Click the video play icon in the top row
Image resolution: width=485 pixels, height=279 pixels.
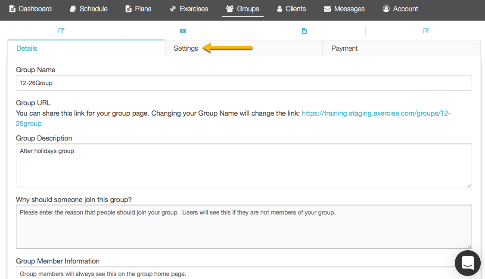coord(183,31)
